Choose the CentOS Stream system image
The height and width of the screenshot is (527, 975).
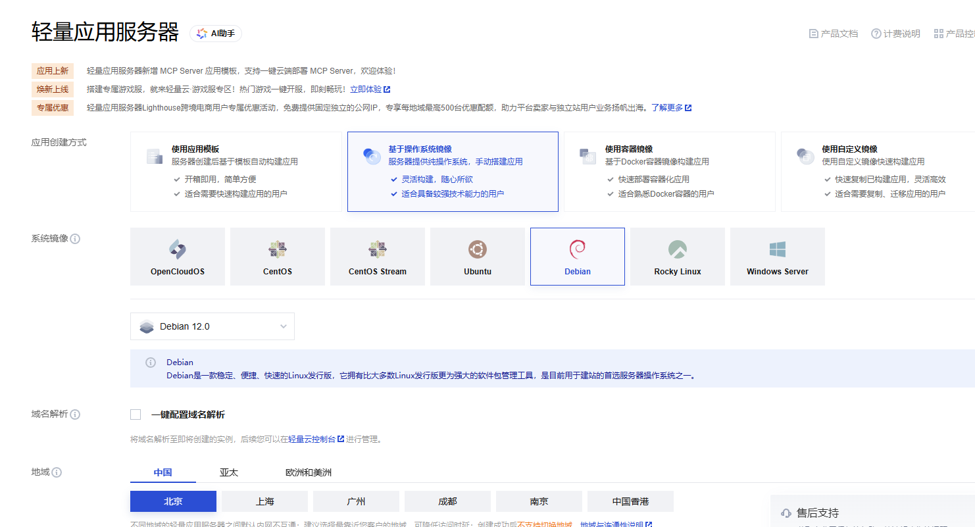378,257
